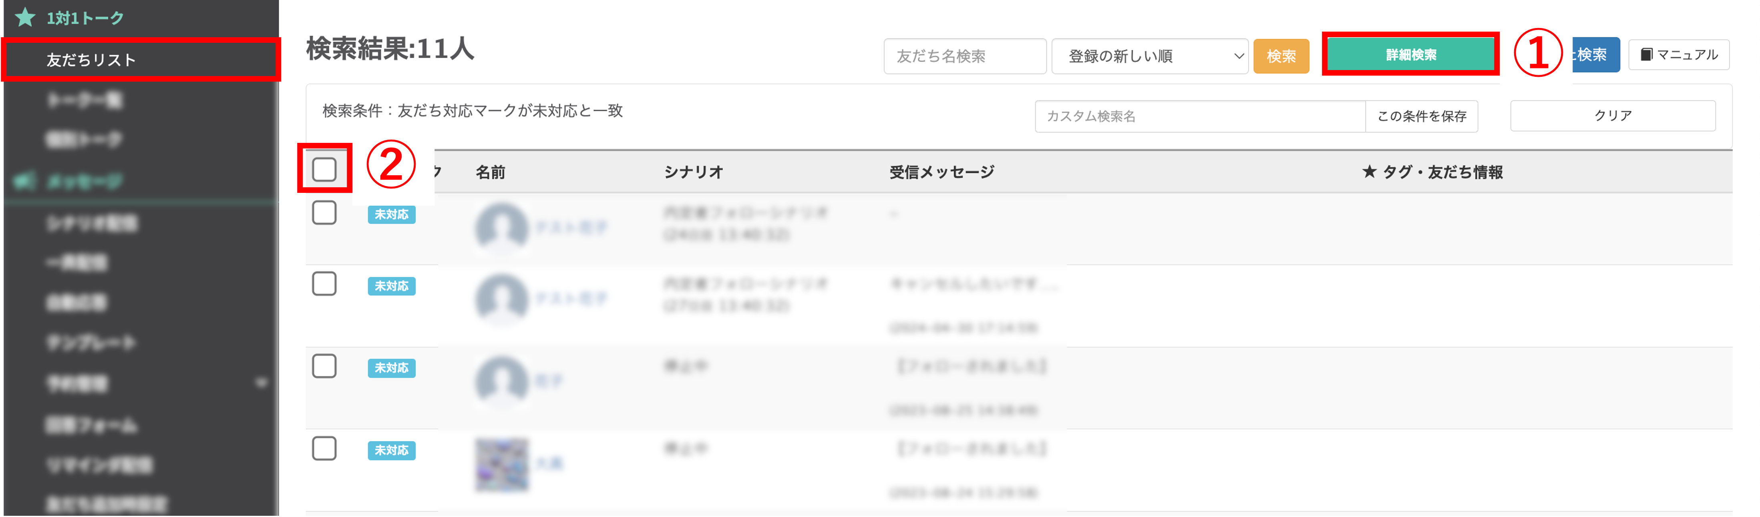Click the megaphone icon in the sidebar
The width and height of the screenshot is (1760, 517).
(x=24, y=181)
